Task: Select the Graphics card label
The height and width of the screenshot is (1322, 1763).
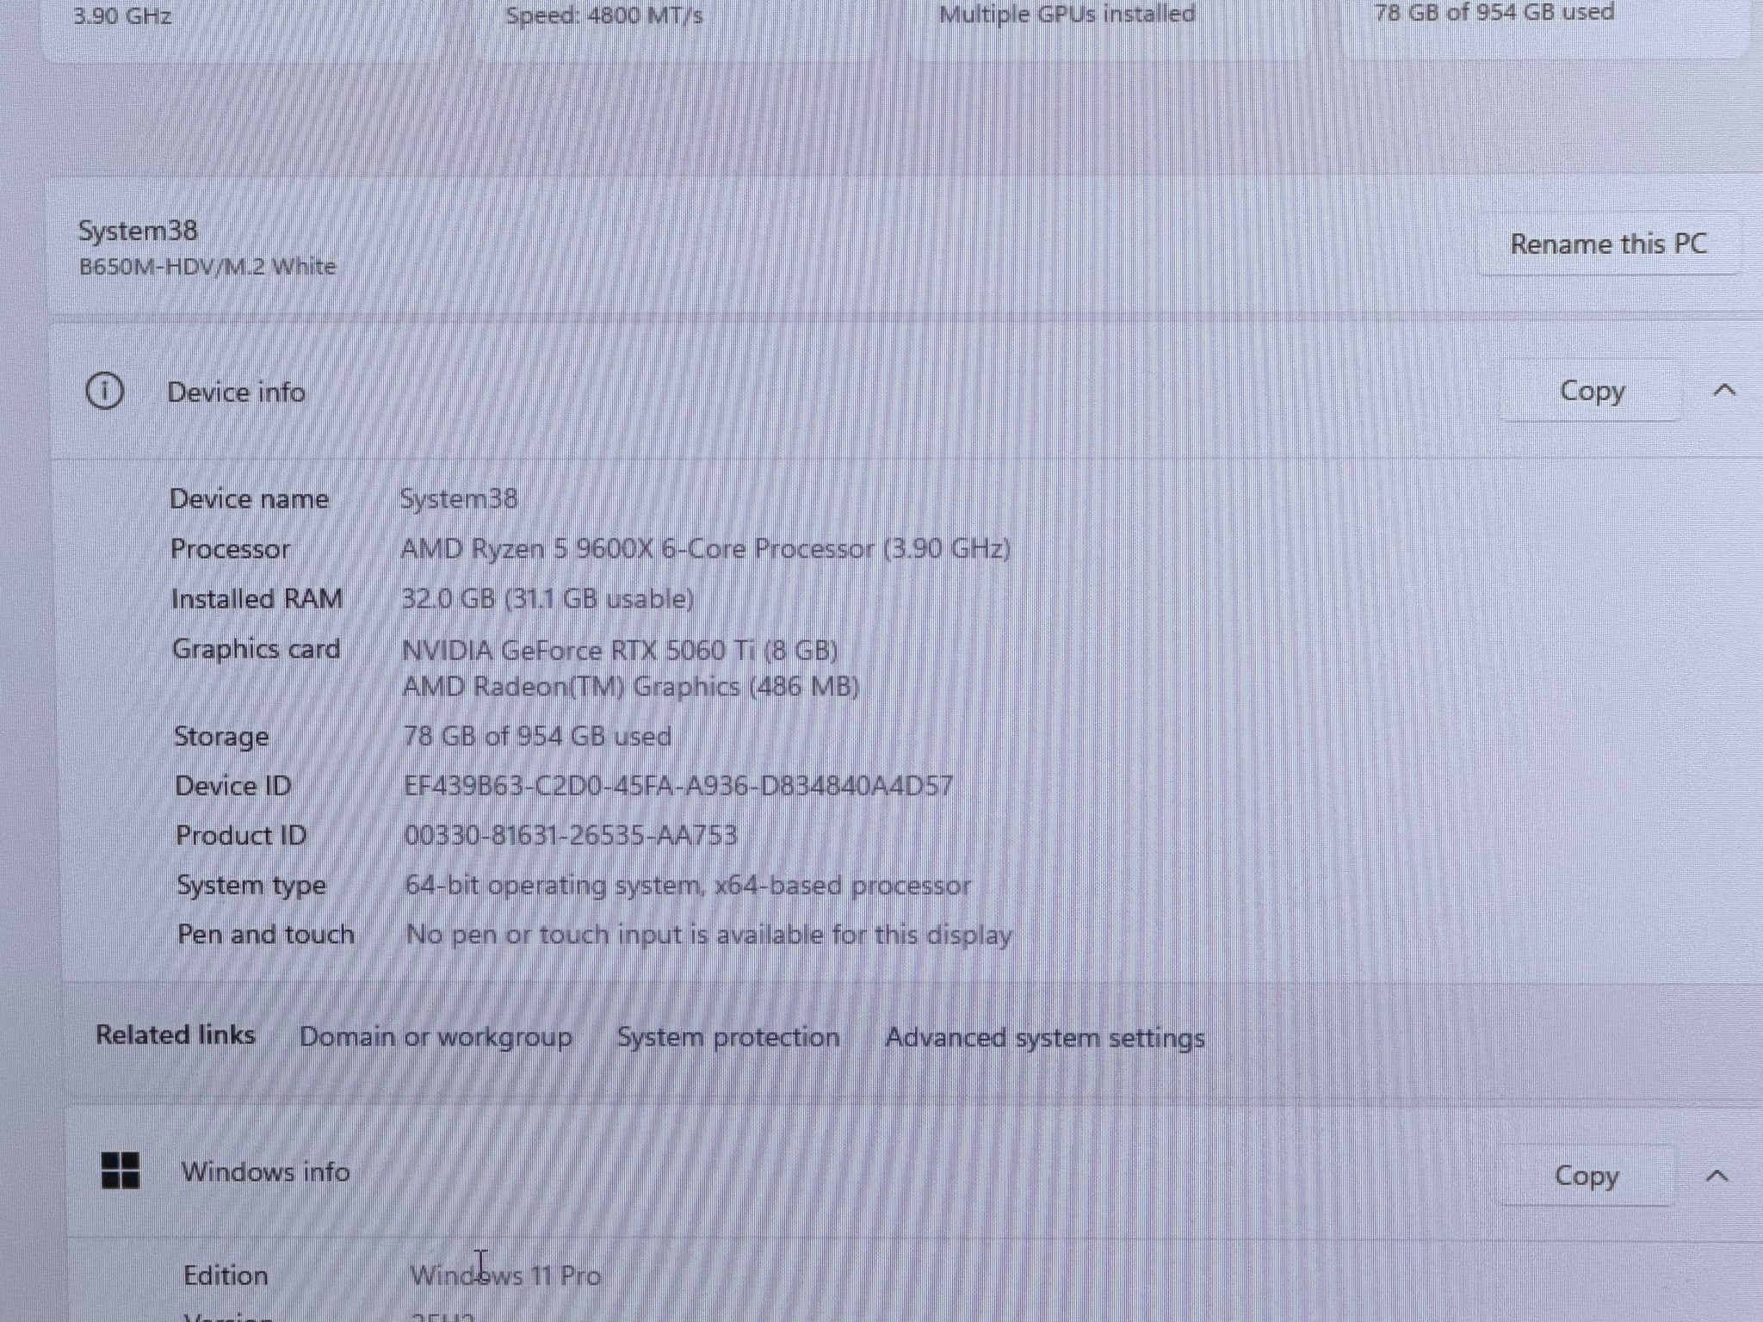Action: (x=257, y=649)
